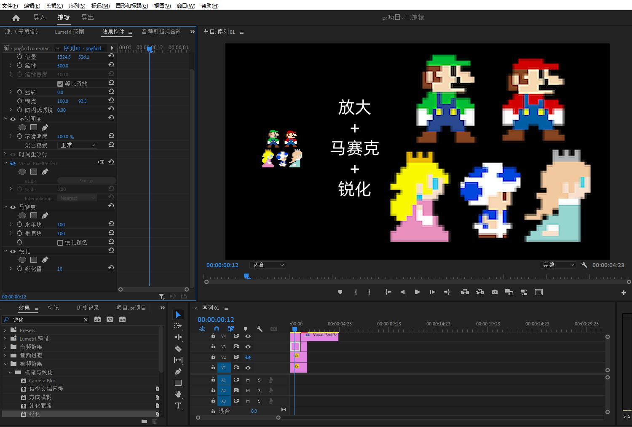Click the Export Frame camera icon
The width and height of the screenshot is (632, 427).
tap(495, 292)
